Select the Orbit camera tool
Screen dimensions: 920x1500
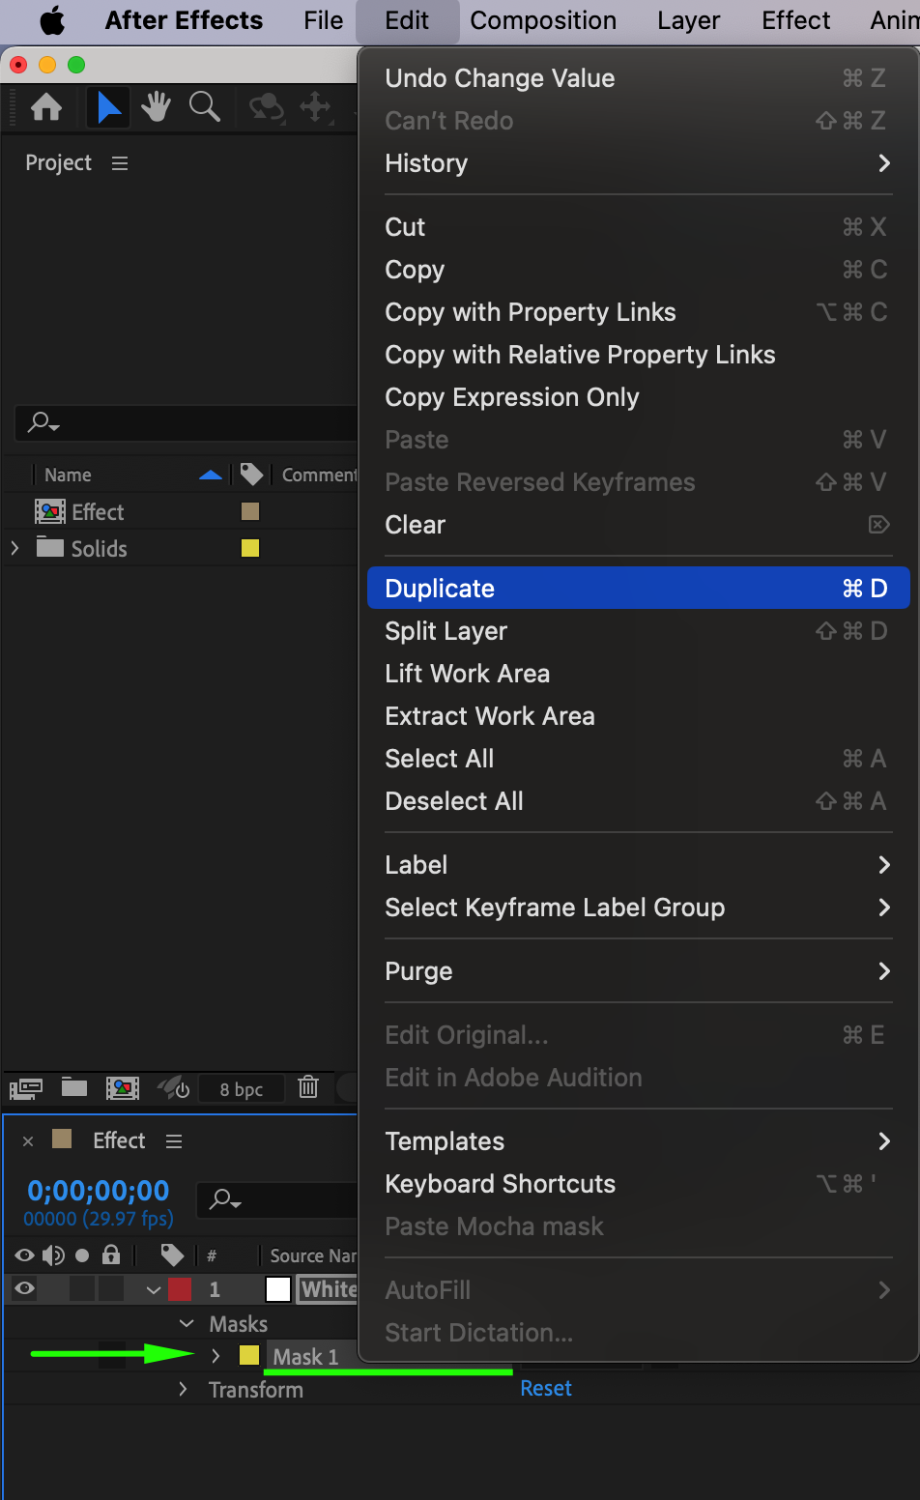point(266,107)
